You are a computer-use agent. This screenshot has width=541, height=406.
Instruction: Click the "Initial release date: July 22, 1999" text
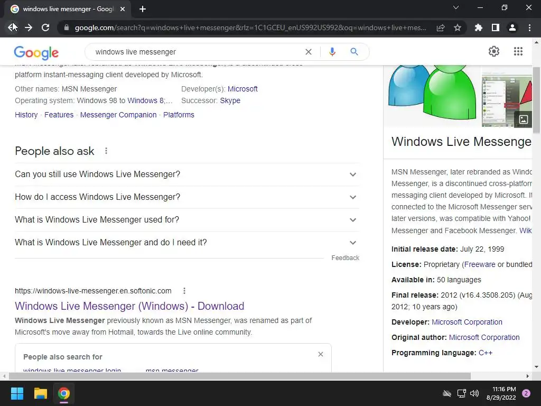tap(447, 250)
